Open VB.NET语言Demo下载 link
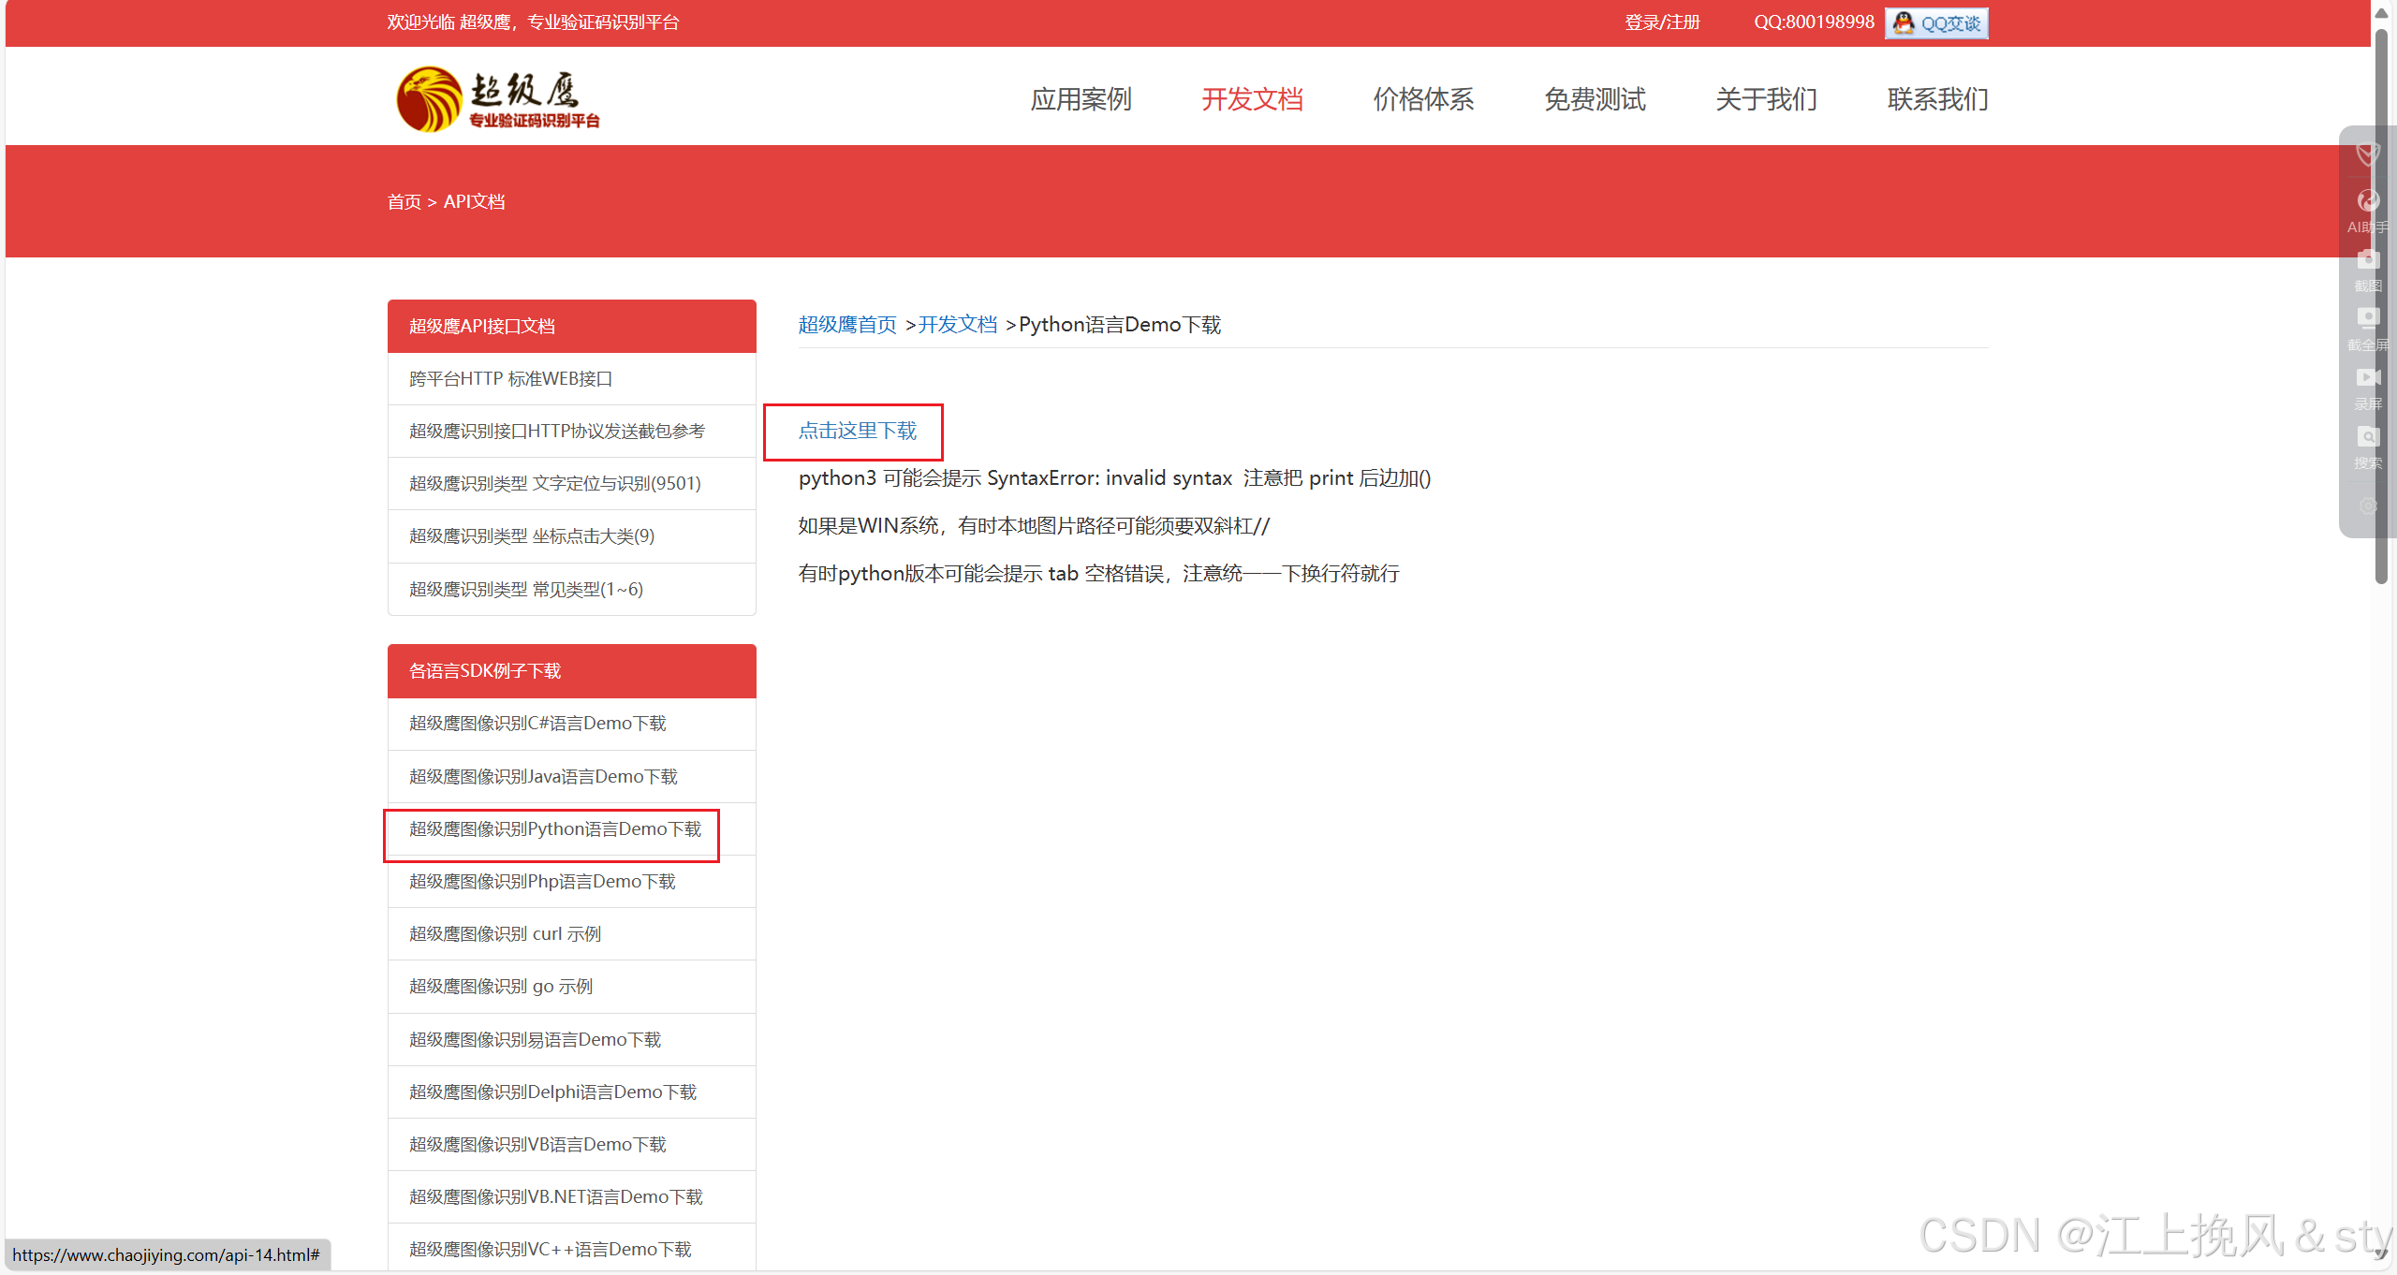 [x=571, y=1197]
